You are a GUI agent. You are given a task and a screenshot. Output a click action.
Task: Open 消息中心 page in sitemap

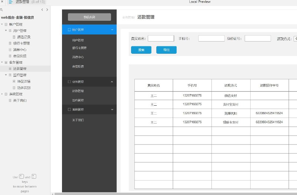(20, 50)
